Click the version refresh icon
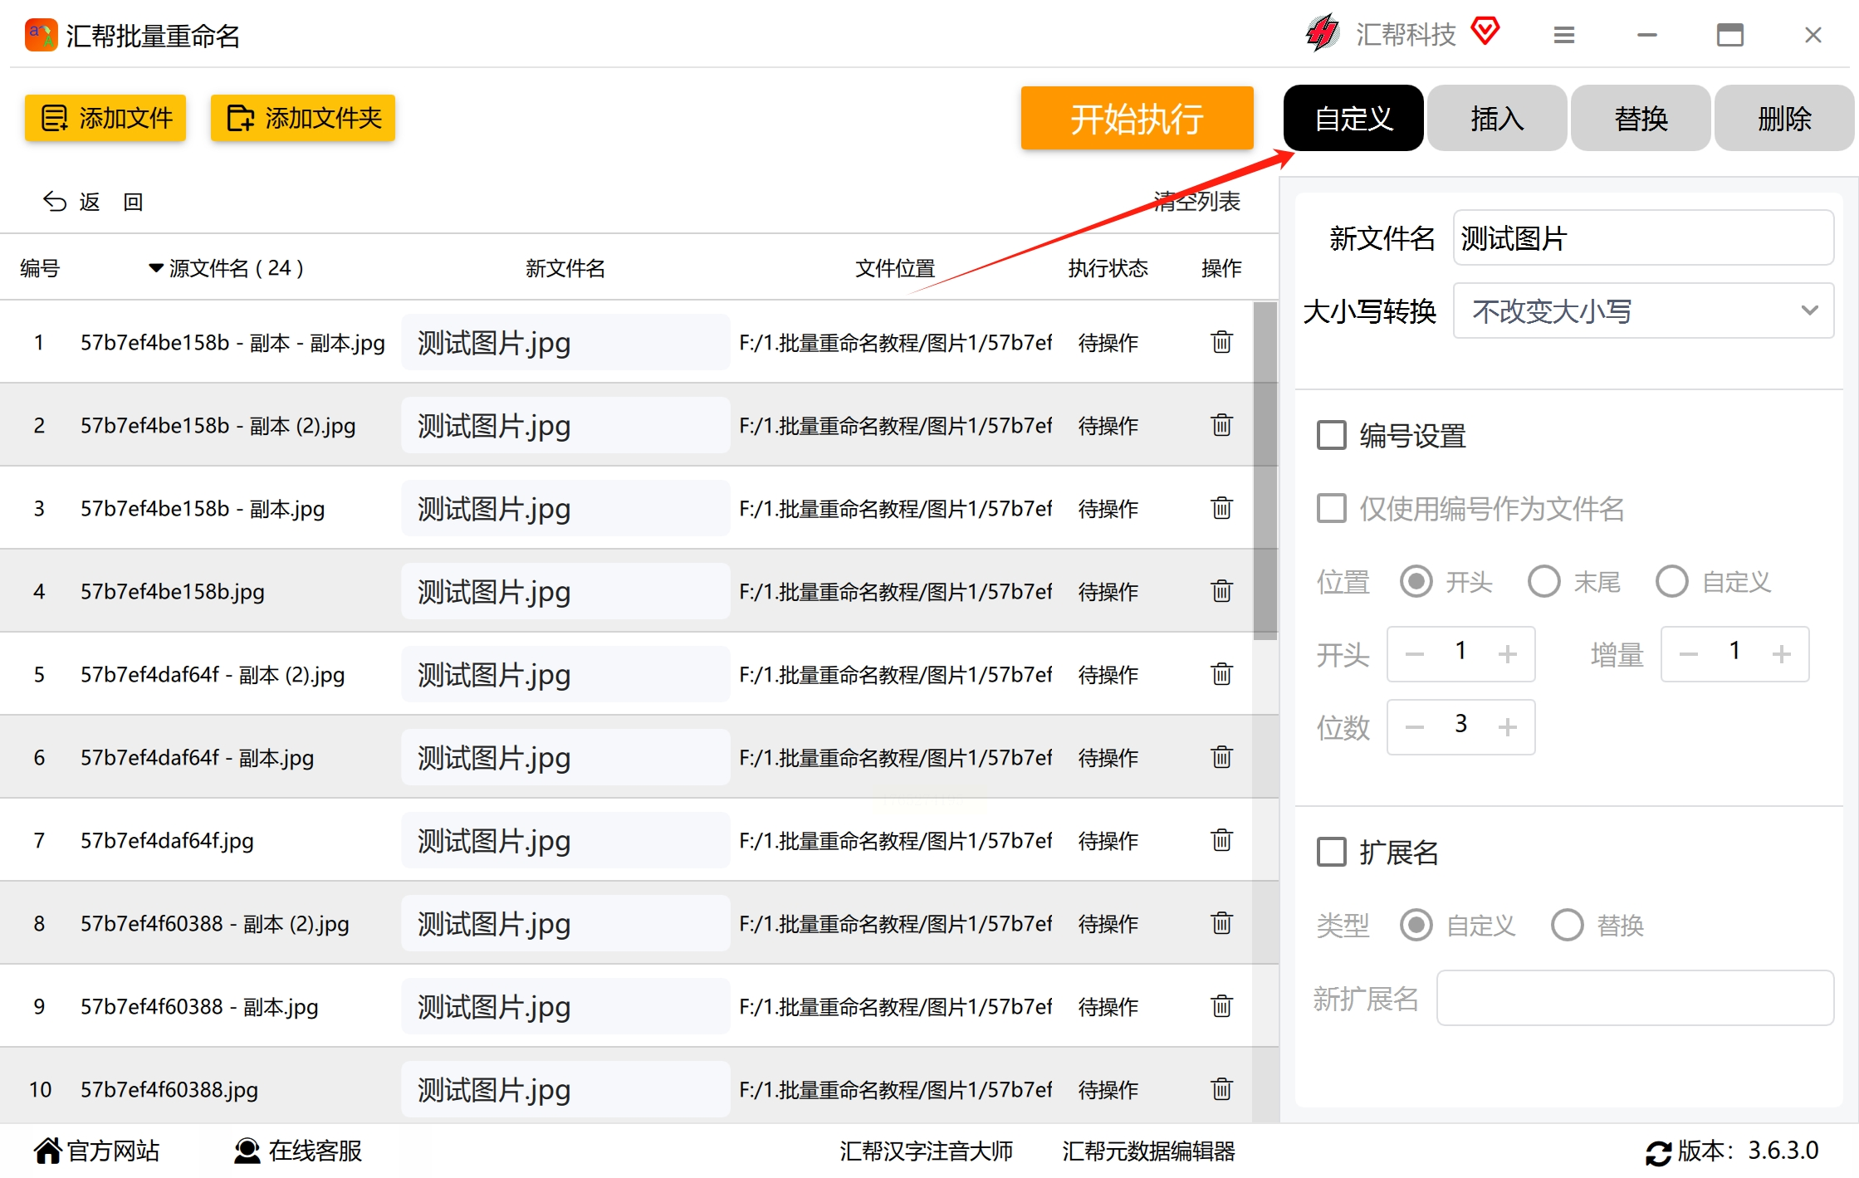 [x=1657, y=1152]
